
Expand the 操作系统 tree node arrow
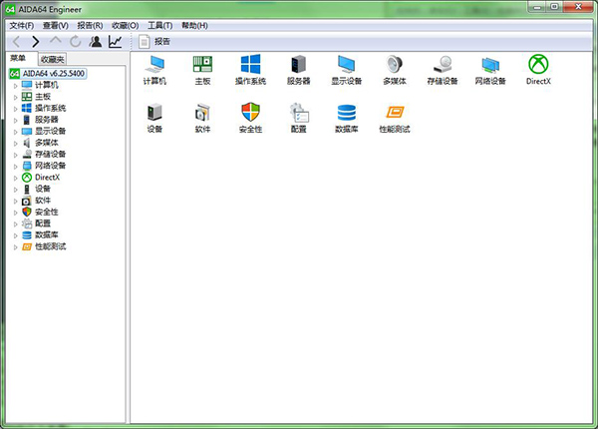point(16,109)
